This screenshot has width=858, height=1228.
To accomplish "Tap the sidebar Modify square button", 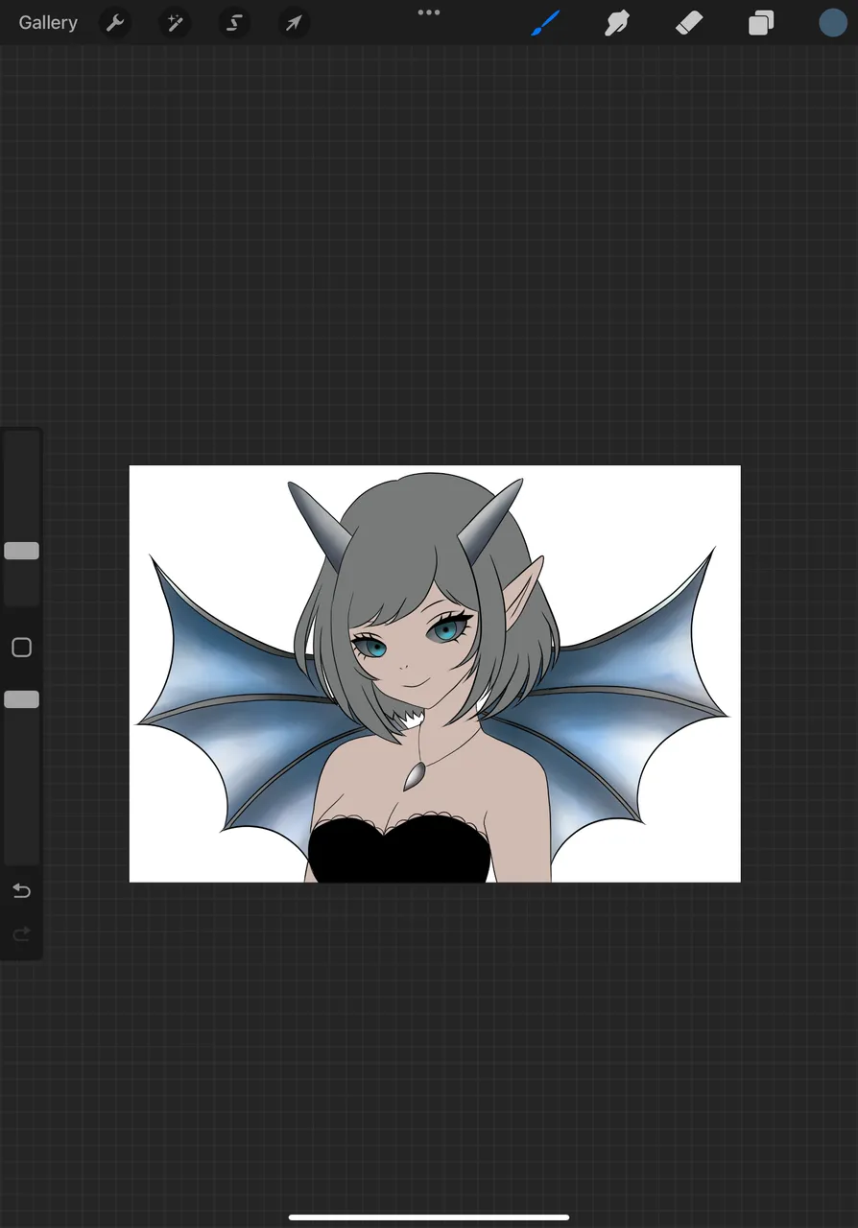I will tap(21, 648).
